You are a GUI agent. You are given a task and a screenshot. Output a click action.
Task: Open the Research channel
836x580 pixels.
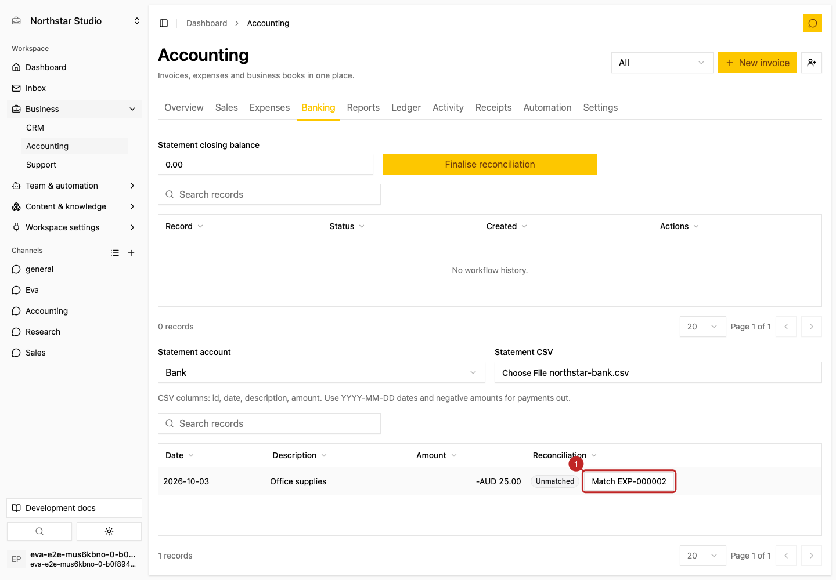pos(74,332)
